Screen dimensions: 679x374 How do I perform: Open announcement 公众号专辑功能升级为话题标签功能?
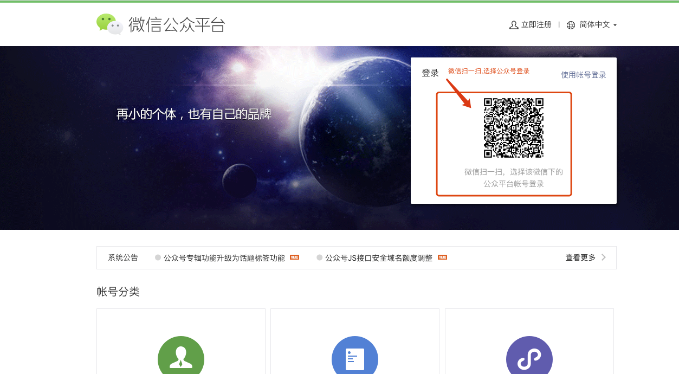pos(224,258)
